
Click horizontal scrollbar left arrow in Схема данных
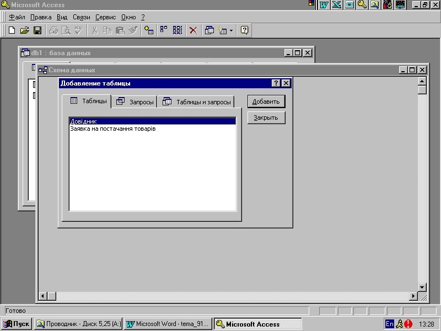pyautogui.click(x=43, y=296)
